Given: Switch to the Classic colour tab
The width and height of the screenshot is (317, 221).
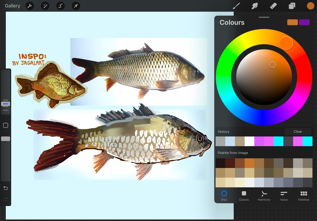Looking at the screenshot, I should pyautogui.click(x=244, y=196).
